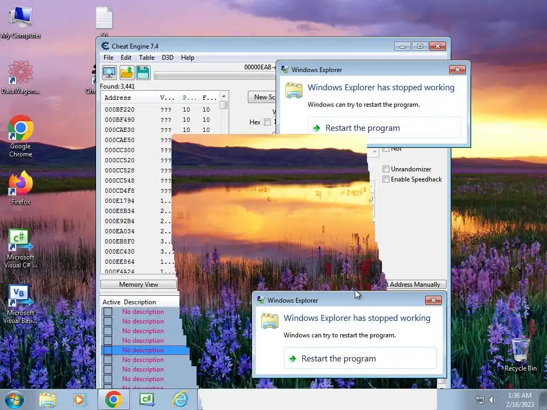Open the File menu

pyautogui.click(x=108, y=58)
